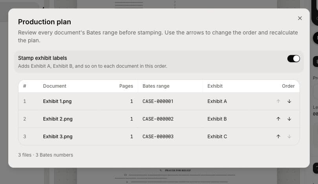Click the Stamp exhibit labels title
Viewport: 318px width, 184px height.
tap(42, 58)
